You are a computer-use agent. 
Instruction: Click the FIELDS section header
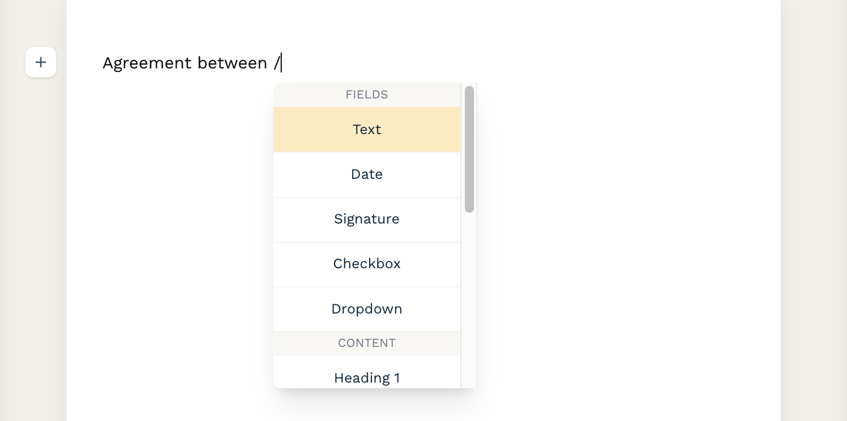[366, 94]
